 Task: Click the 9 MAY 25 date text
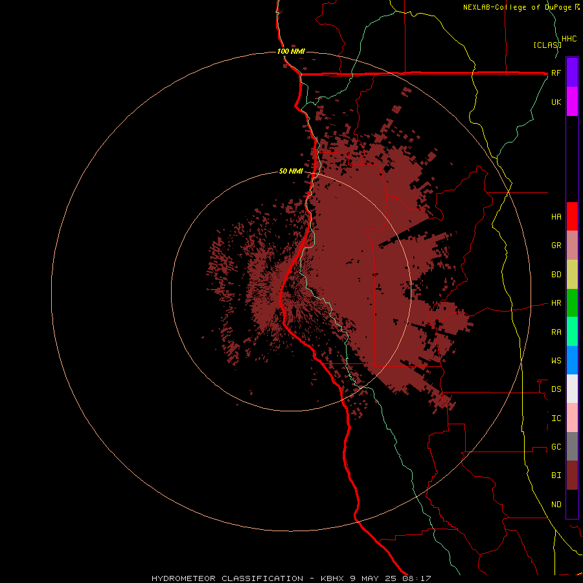pos(373,578)
